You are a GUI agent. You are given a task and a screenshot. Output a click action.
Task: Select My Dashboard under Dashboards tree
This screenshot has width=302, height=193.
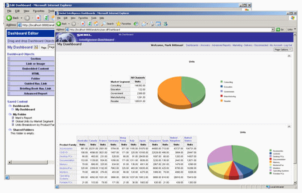[25, 109]
